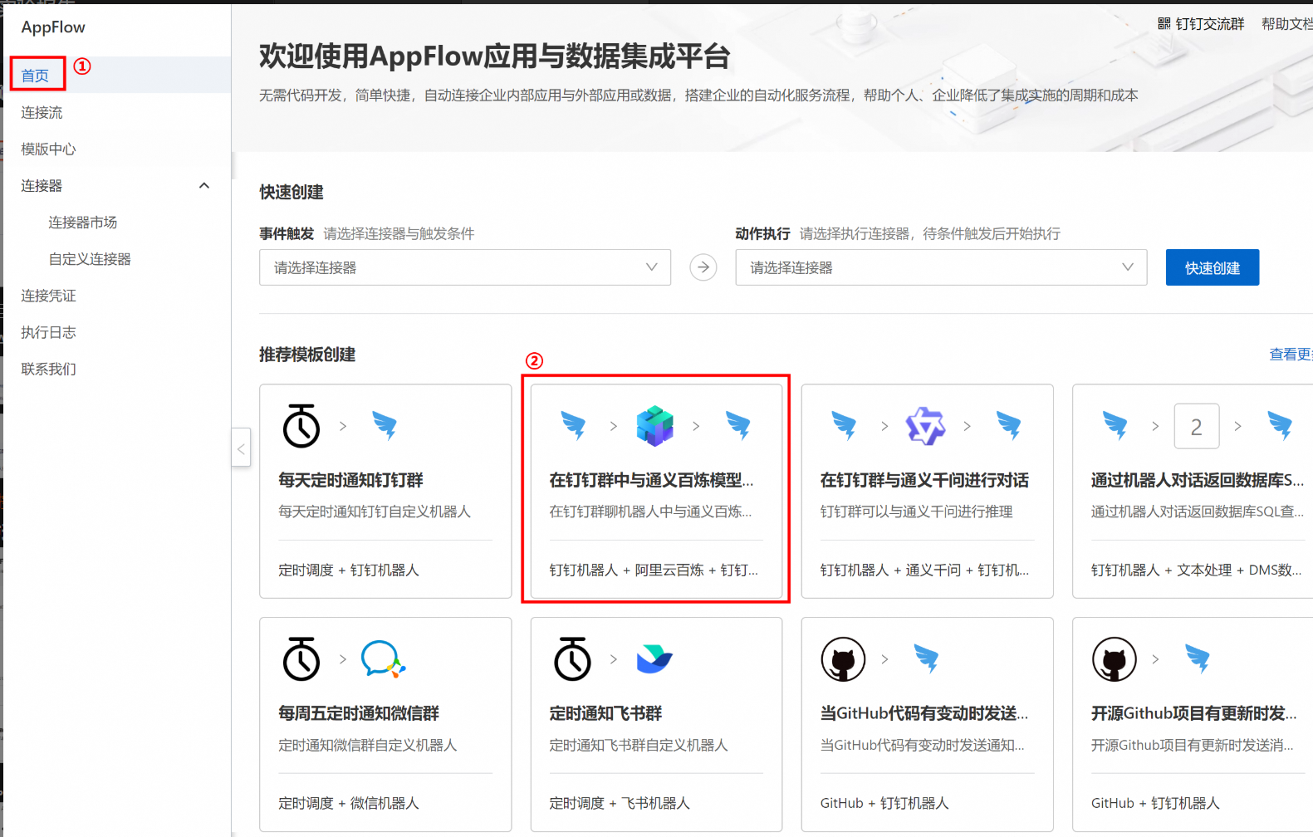Click 定时通知飞书群自定义机器人 description
The image size is (1313, 837).
(639, 745)
